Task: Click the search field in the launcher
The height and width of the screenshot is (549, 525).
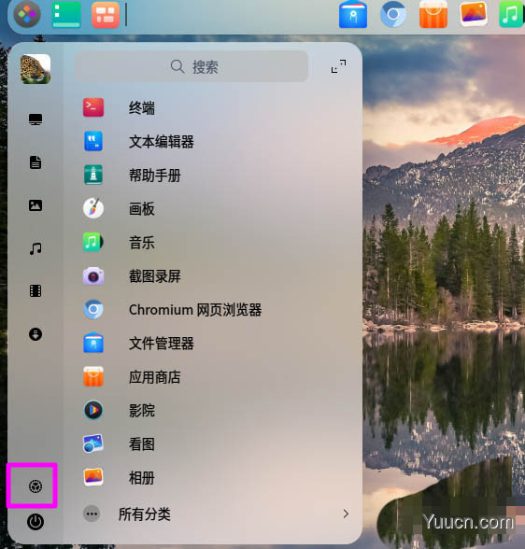Action: coord(192,66)
